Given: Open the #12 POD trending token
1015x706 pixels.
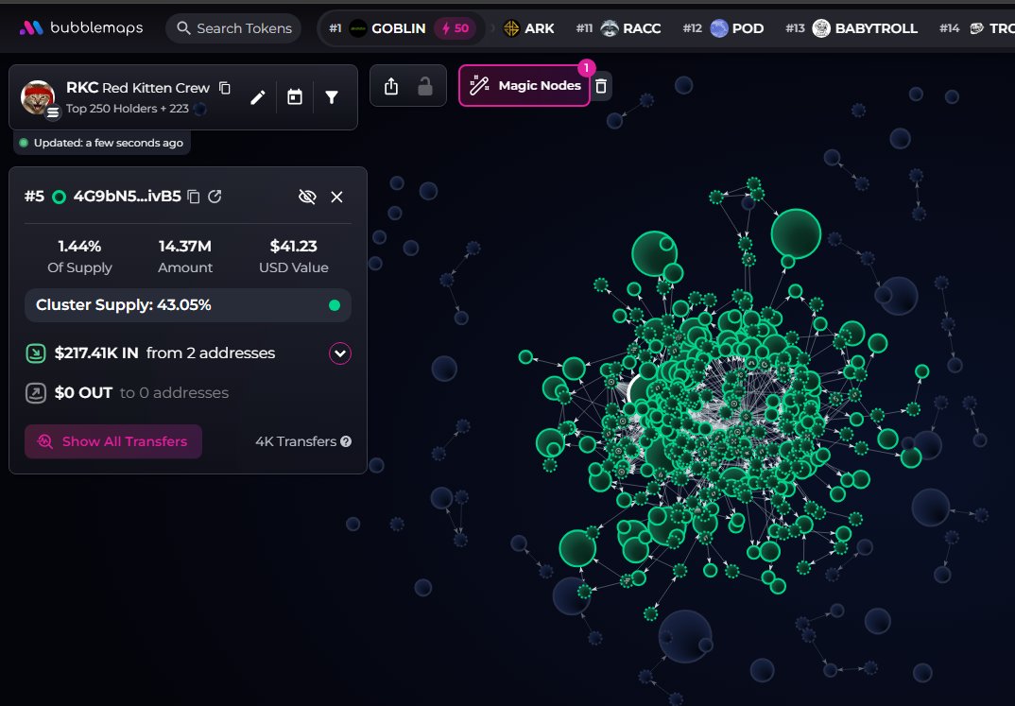Looking at the screenshot, I should (723, 28).
